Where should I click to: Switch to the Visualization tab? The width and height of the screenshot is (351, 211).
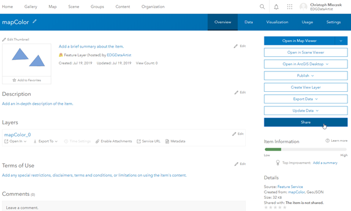pyautogui.click(x=277, y=22)
